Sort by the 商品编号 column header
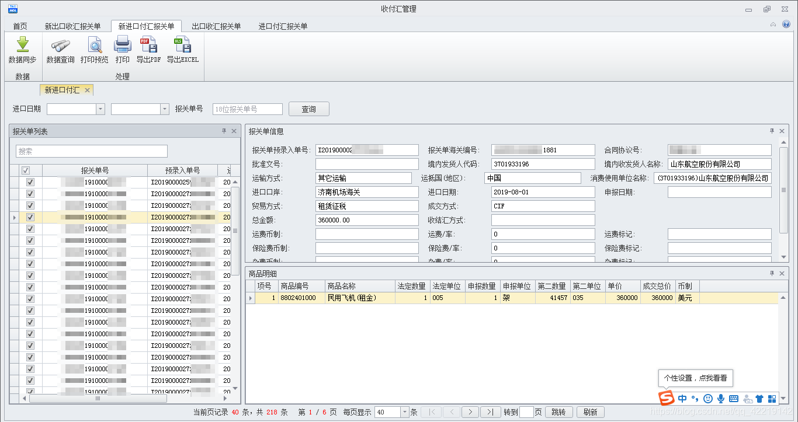 click(301, 286)
